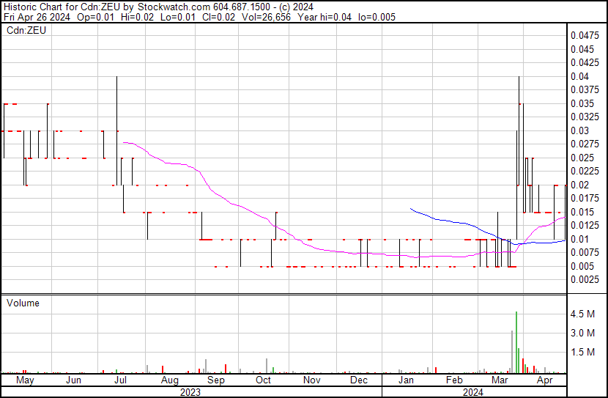Click the Aug month label
Screen dimensions: 608x398
[169, 380]
